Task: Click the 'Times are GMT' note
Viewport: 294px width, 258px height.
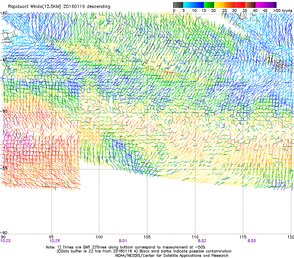Action: pyautogui.click(x=77, y=247)
